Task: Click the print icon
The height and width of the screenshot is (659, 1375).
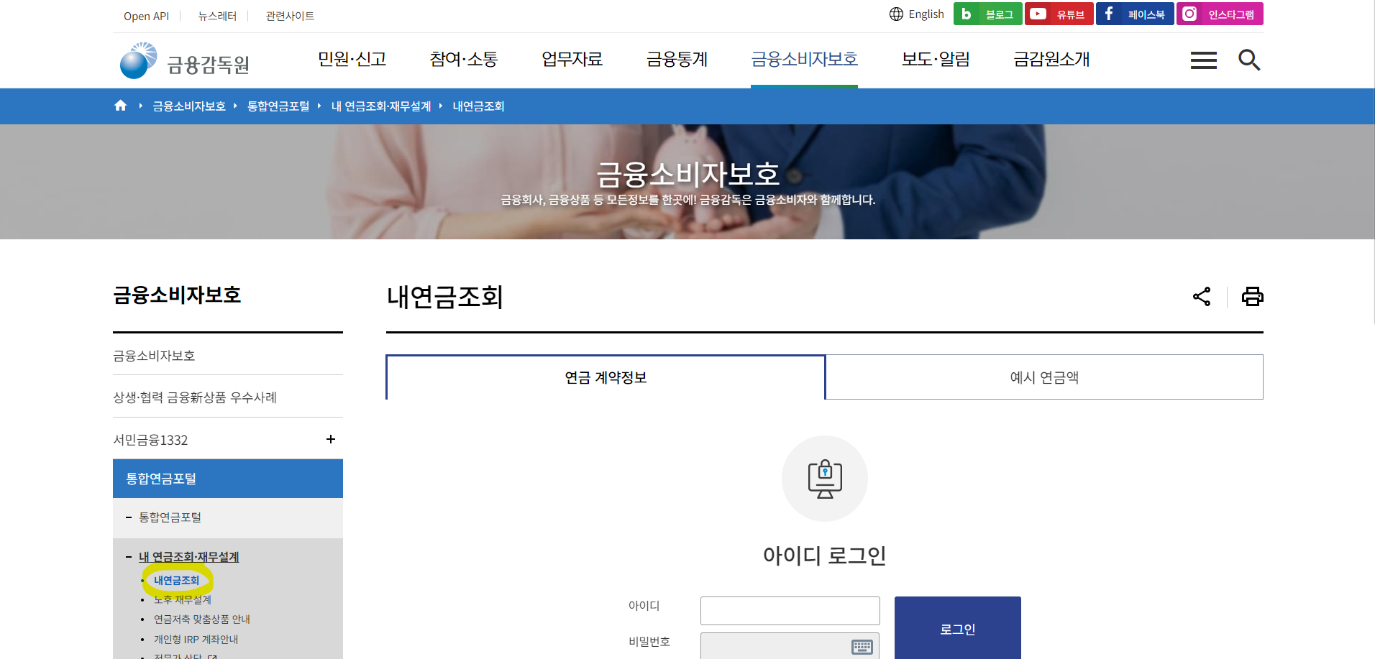Action: (x=1252, y=297)
